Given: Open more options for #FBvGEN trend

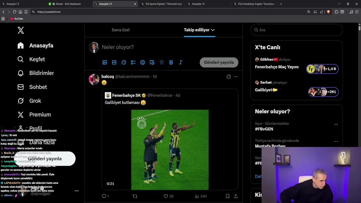Looking at the screenshot, I should (336, 124).
